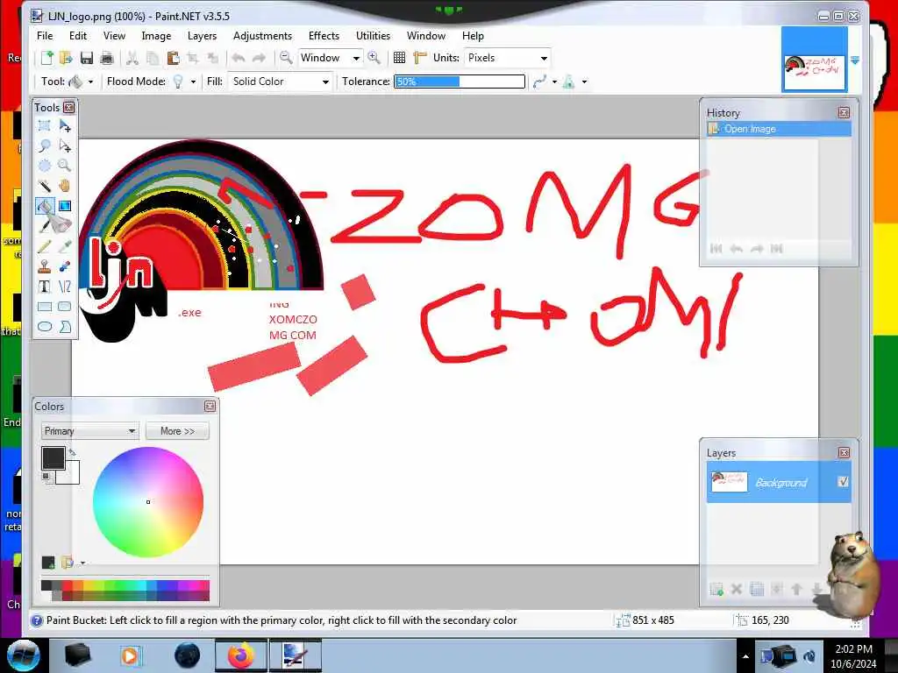Toggle Background layer visibility checkbox

(x=843, y=482)
